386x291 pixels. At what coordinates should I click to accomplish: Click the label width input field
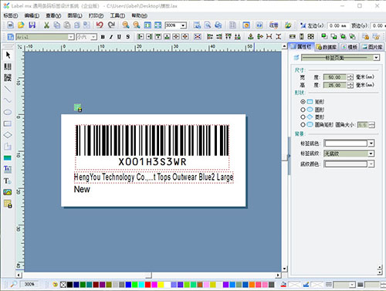coord(334,77)
